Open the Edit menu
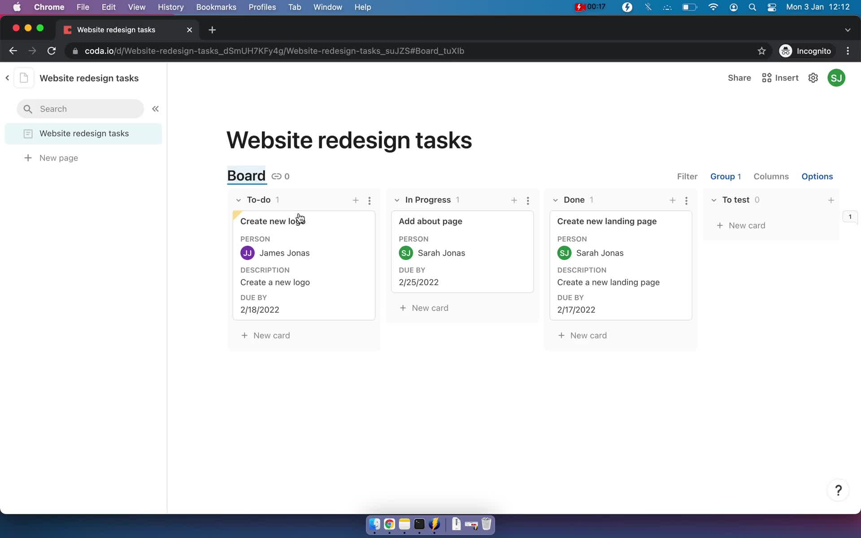The height and width of the screenshot is (538, 861). pos(109,7)
